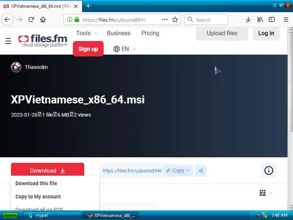Open the browser hamburger menu
This screenshot has width=293, height=220.
[286, 19]
